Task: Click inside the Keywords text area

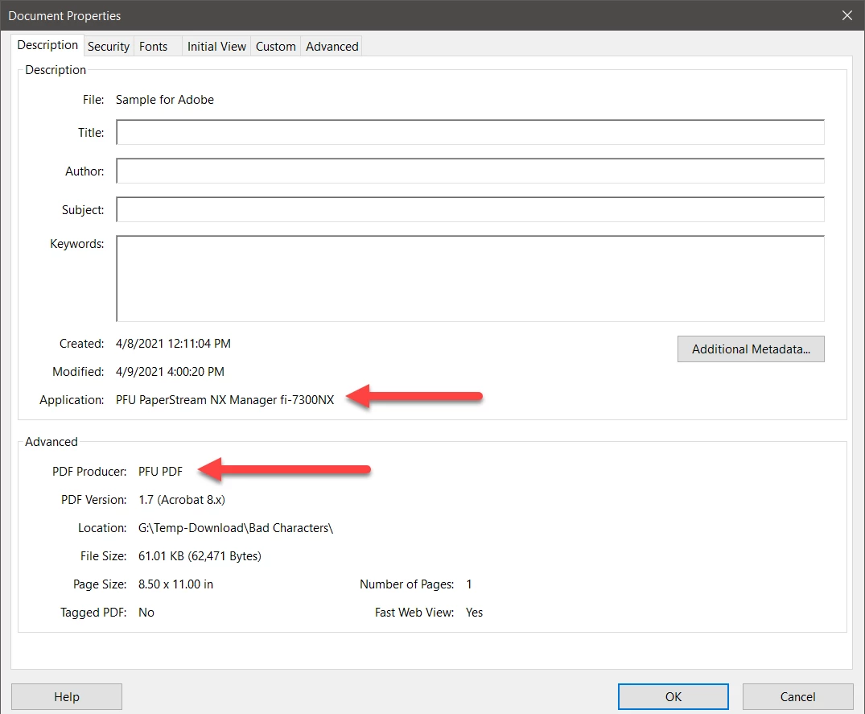Action: coord(470,279)
